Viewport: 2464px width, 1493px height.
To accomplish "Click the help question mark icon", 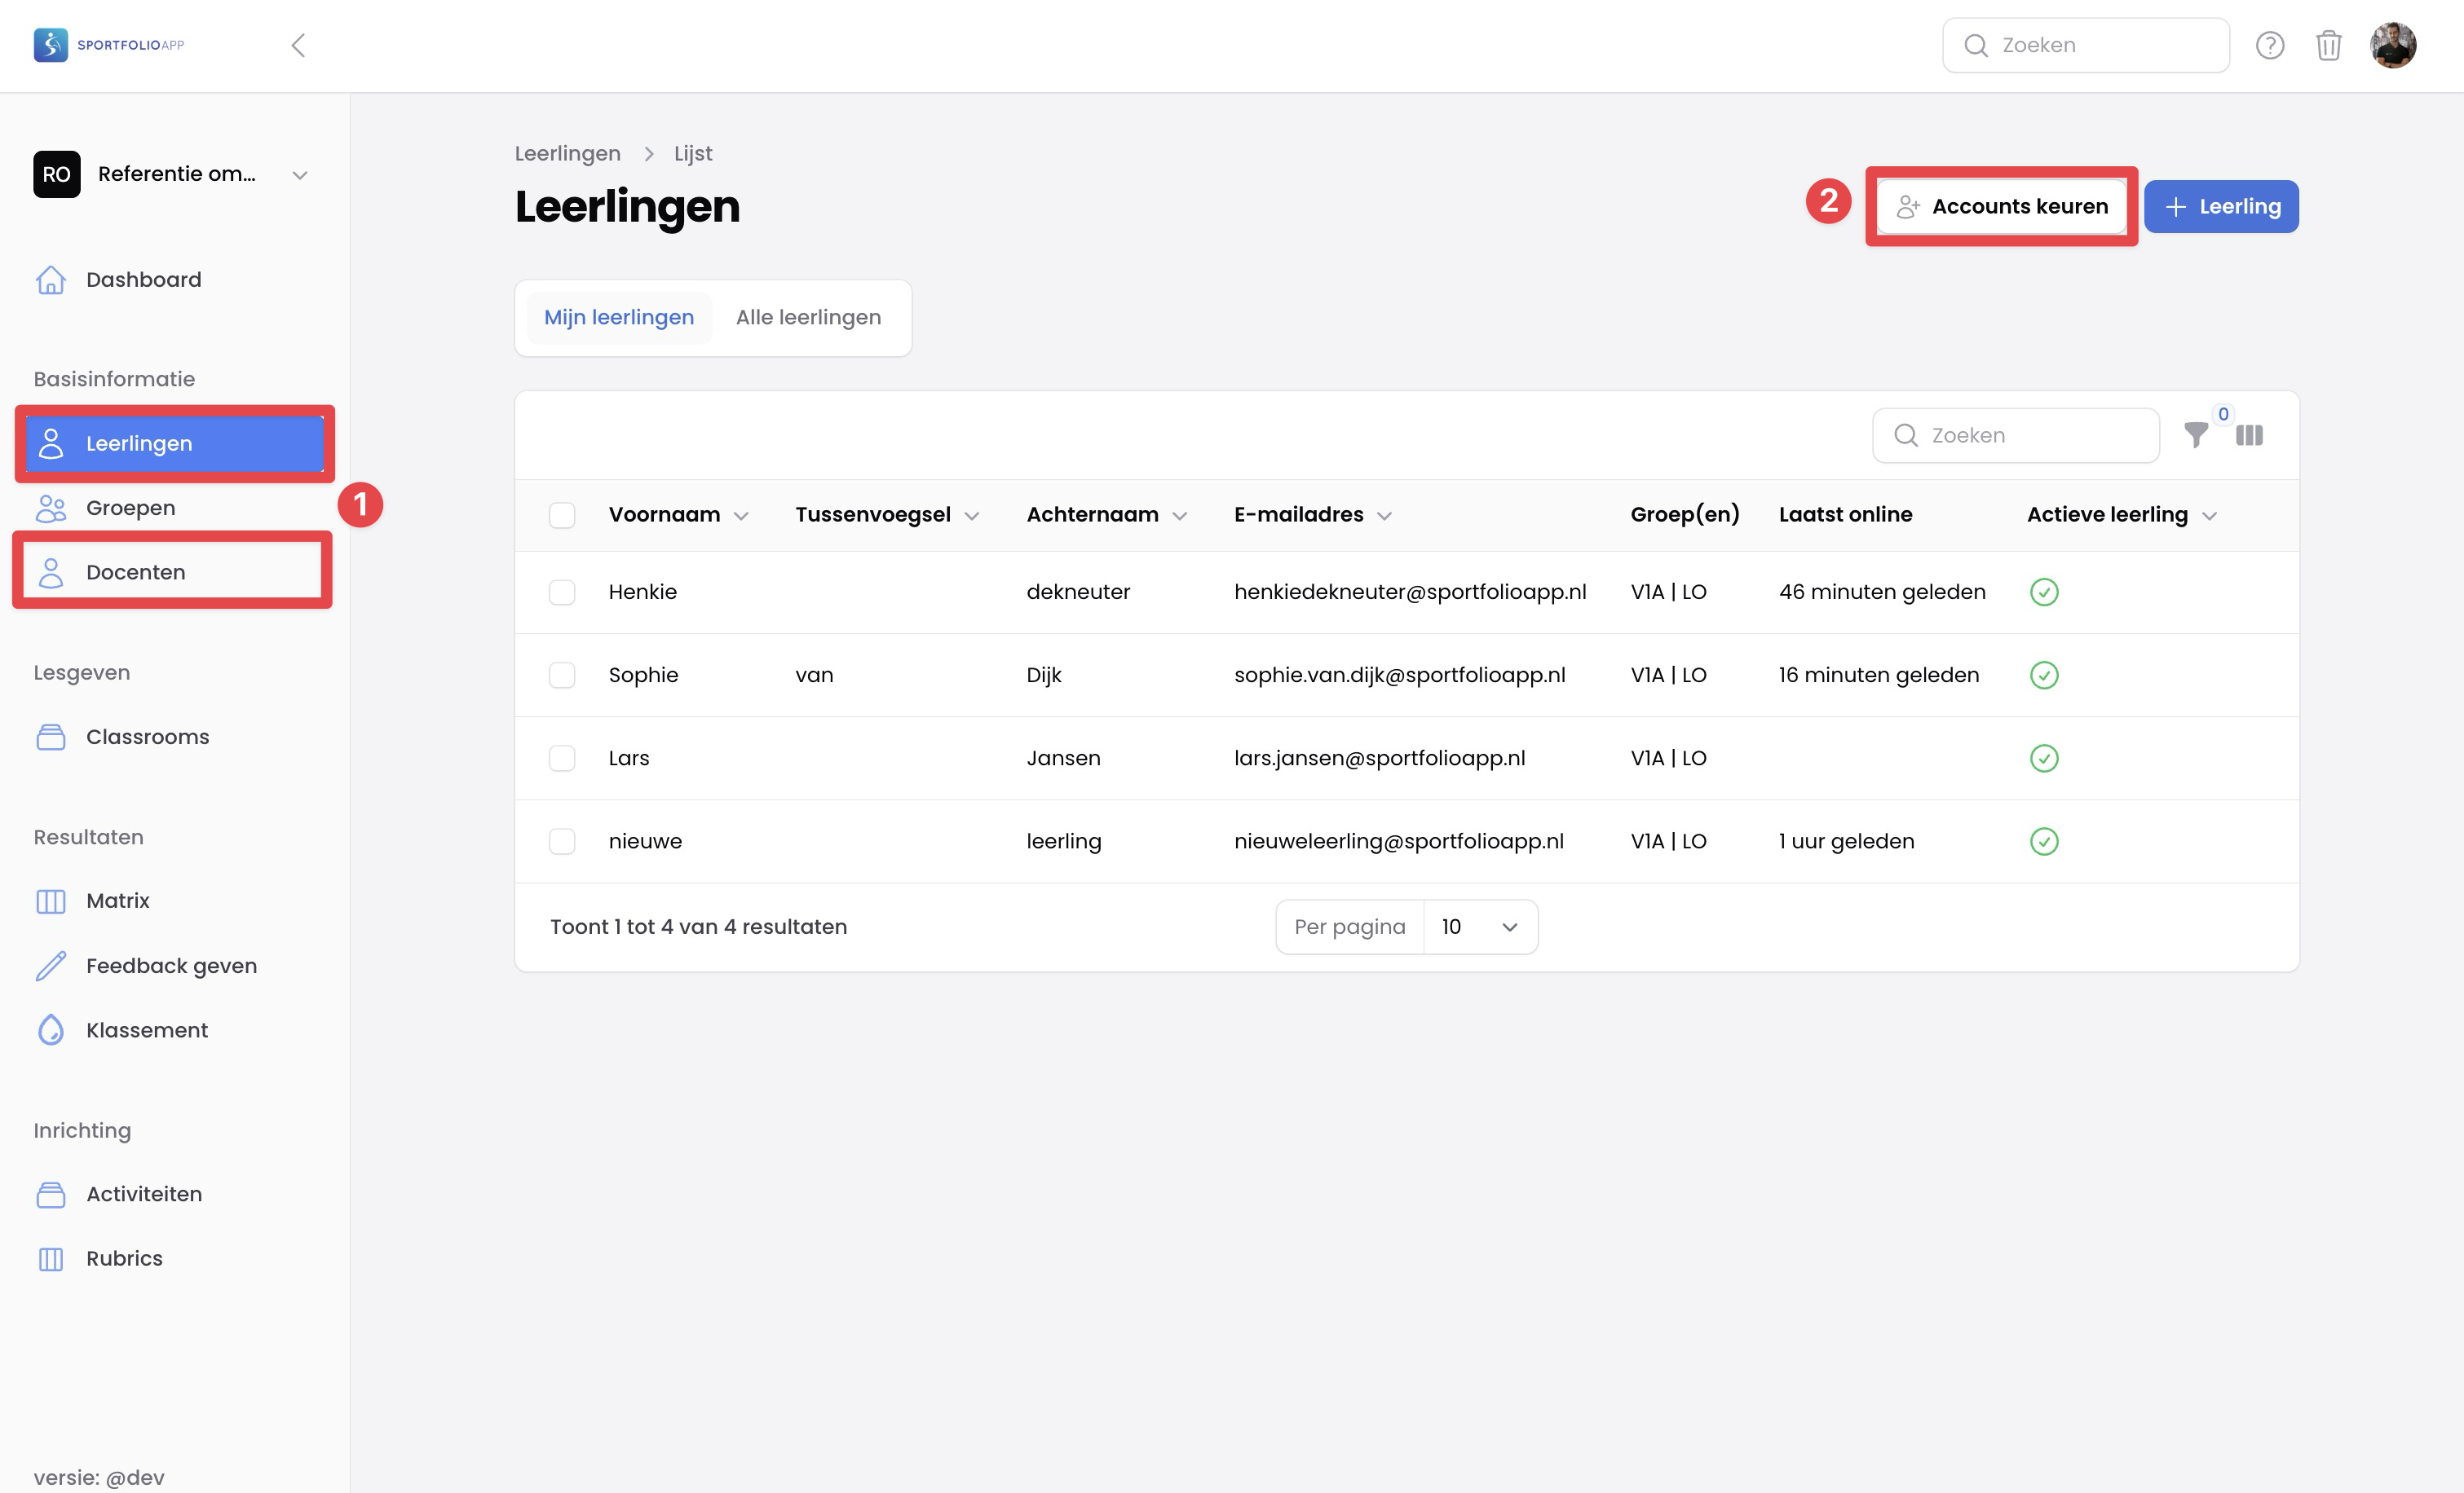I will pos(2269,45).
